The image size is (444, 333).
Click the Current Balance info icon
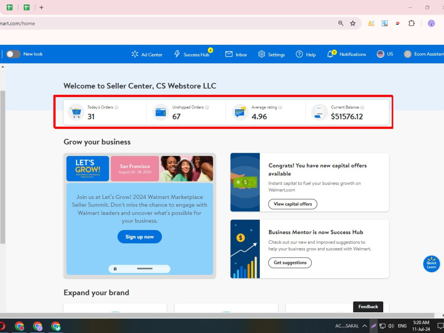click(362, 107)
